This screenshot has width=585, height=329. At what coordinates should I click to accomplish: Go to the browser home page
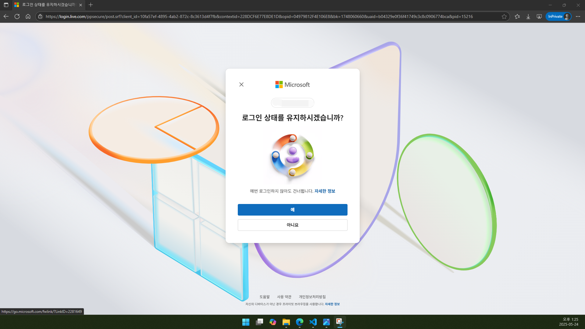tap(28, 16)
